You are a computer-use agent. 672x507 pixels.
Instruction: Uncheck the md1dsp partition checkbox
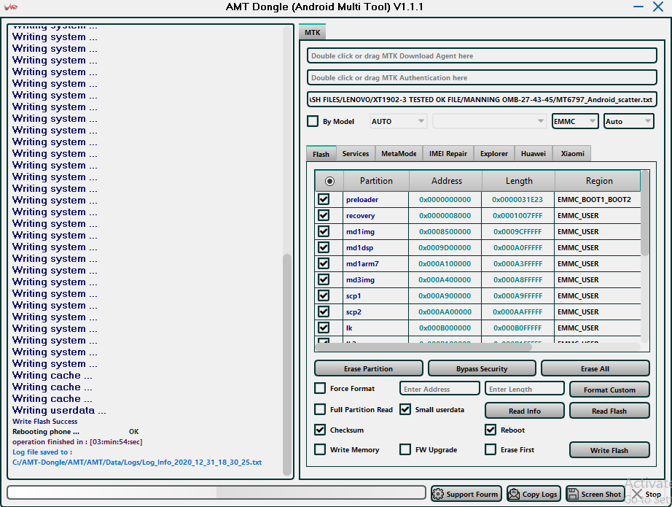click(x=324, y=247)
